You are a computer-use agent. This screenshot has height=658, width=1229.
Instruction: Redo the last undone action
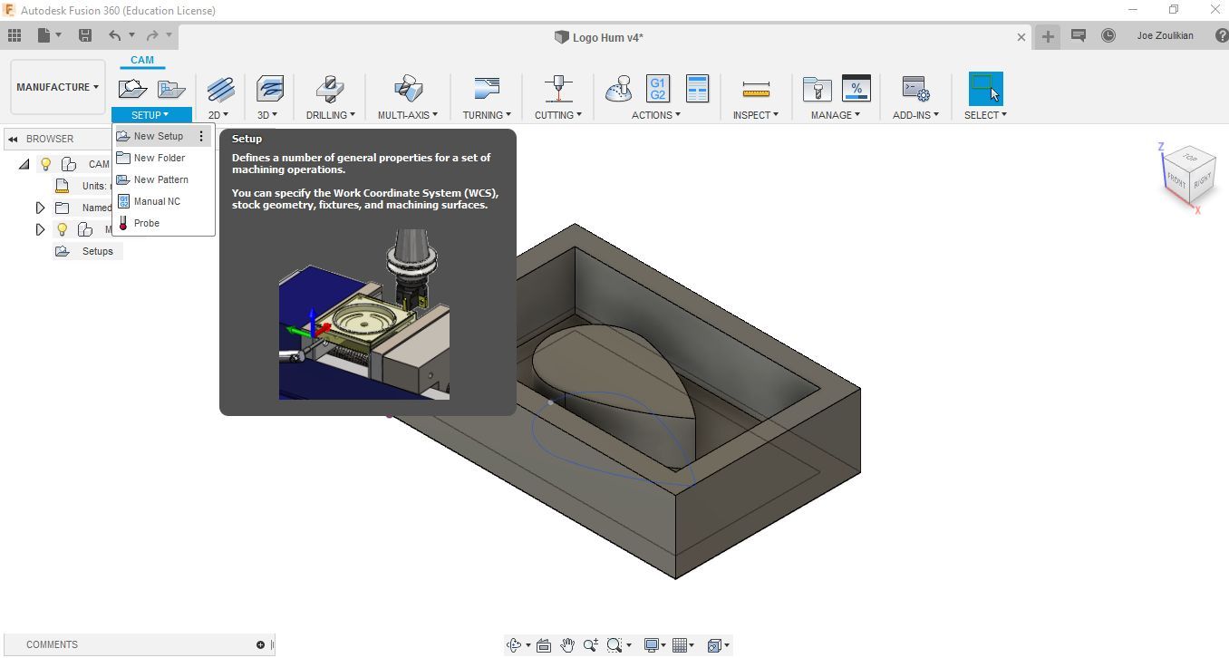[152, 35]
